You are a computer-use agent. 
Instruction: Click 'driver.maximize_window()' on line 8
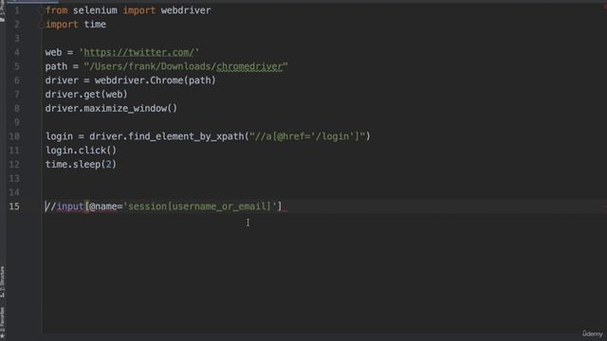[111, 108]
